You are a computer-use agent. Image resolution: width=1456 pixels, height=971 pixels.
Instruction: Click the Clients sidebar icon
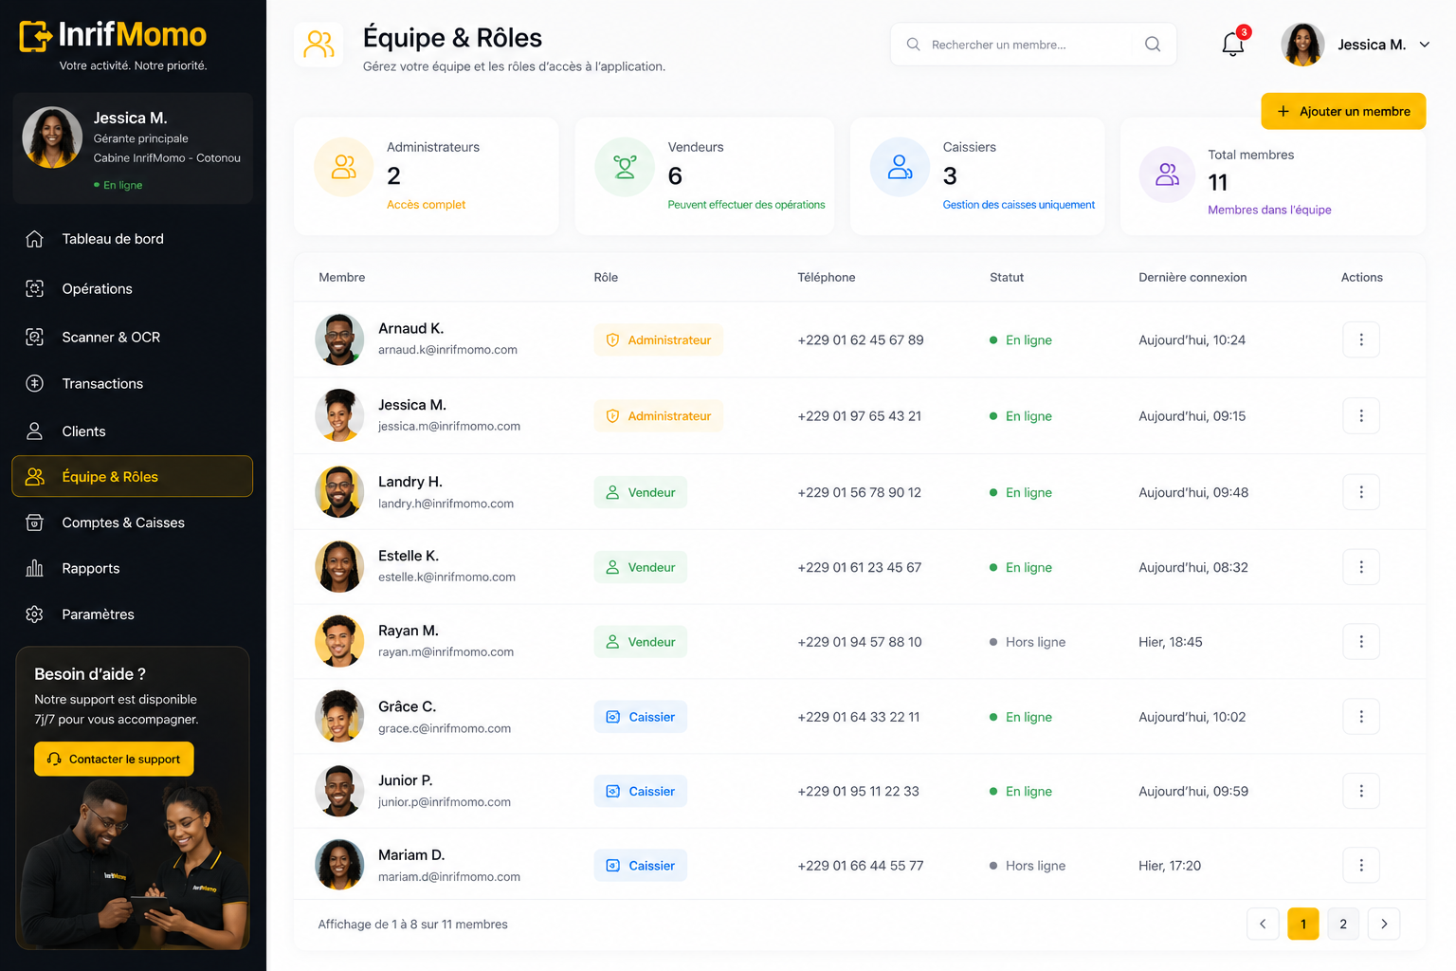point(34,431)
